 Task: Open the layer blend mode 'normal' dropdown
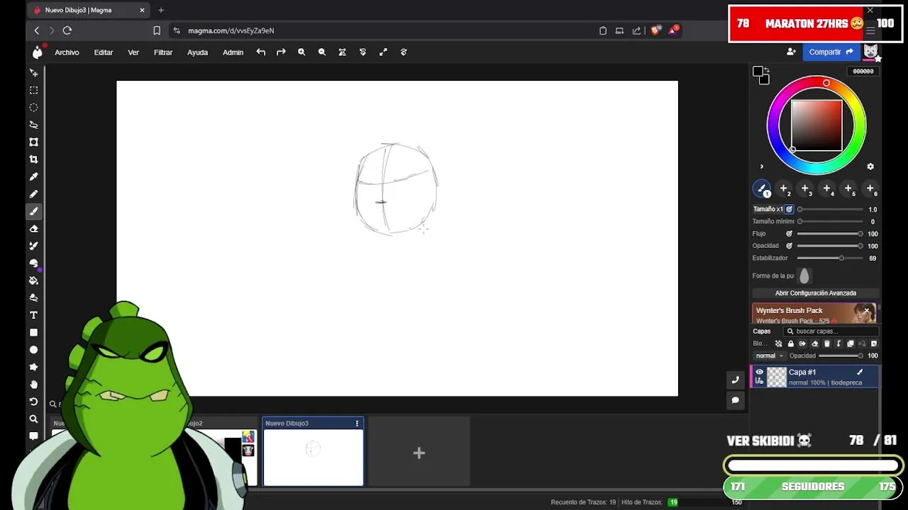coord(769,356)
